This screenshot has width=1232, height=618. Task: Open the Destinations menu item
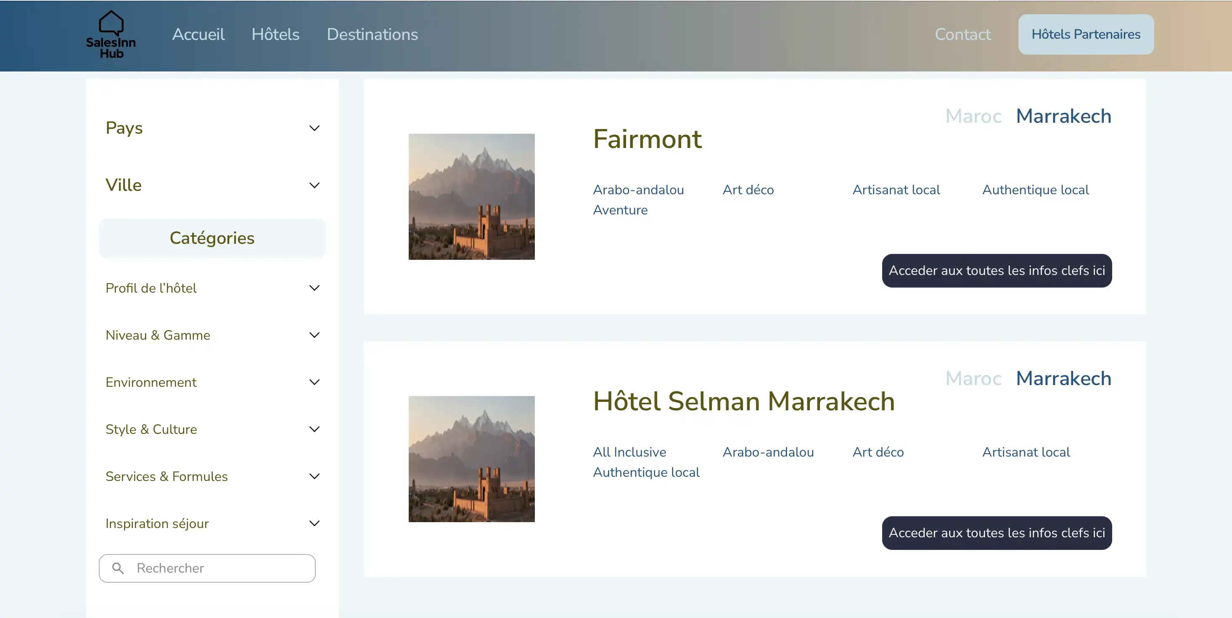[372, 34]
